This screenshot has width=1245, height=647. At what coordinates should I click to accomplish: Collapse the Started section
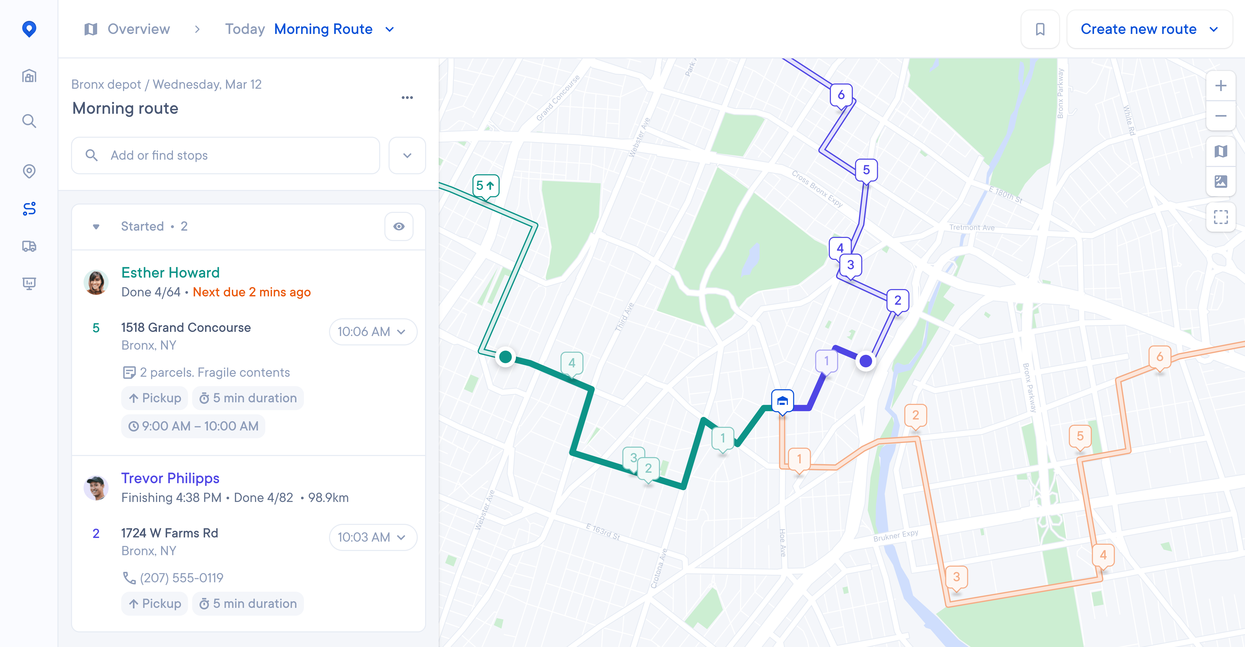96,226
